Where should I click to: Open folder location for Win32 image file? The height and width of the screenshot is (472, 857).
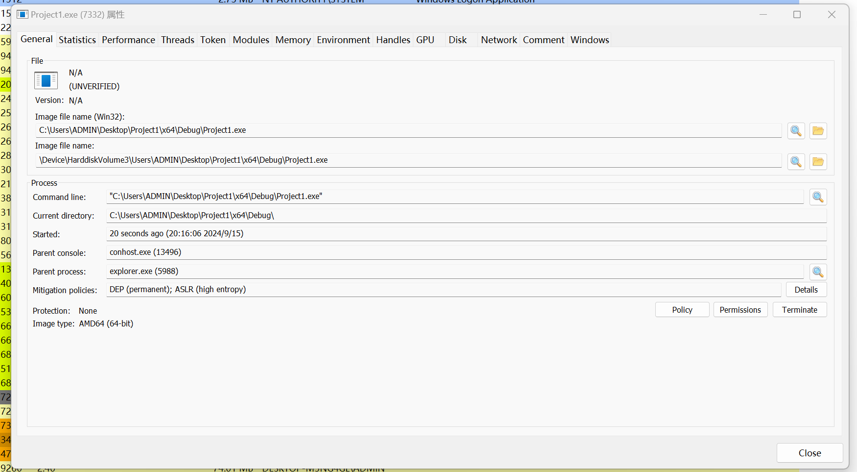(x=818, y=131)
